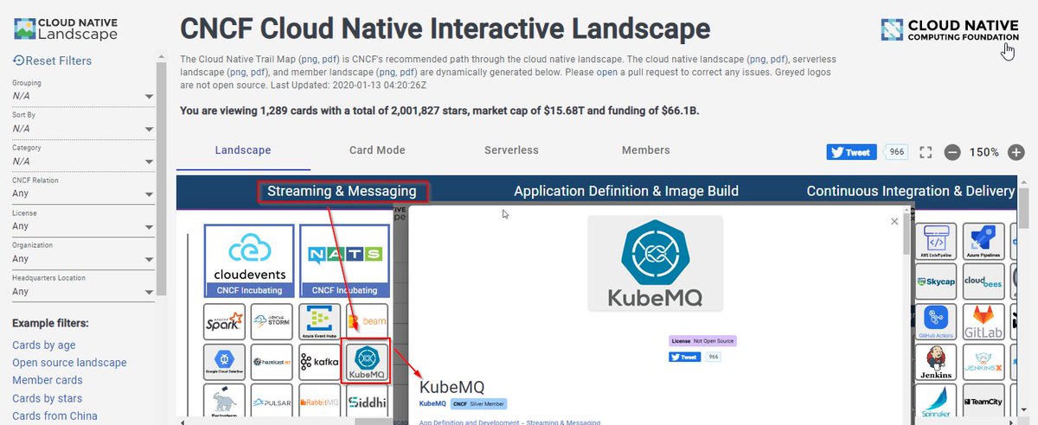Image resolution: width=1038 pixels, height=425 pixels.
Task: Click the Tweet button inside KubeMQ popup
Action: point(684,357)
